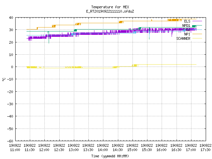
Task: Click the x-axis tick label 11:00
Action: (x=15, y=150)
